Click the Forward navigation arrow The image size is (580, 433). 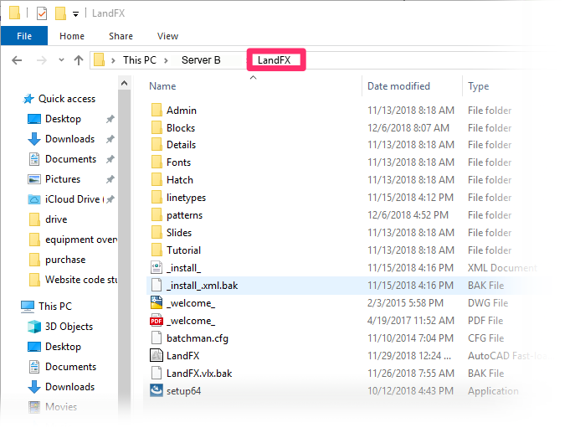tap(42, 60)
